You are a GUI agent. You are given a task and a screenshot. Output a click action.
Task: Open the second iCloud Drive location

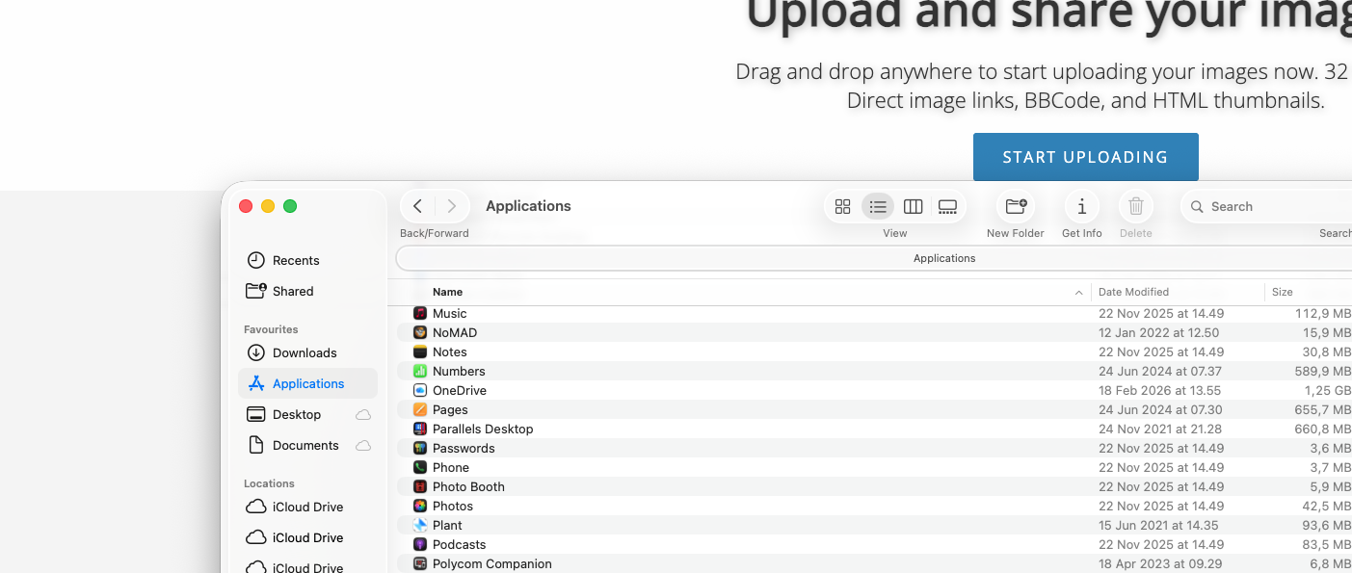coord(307,537)
